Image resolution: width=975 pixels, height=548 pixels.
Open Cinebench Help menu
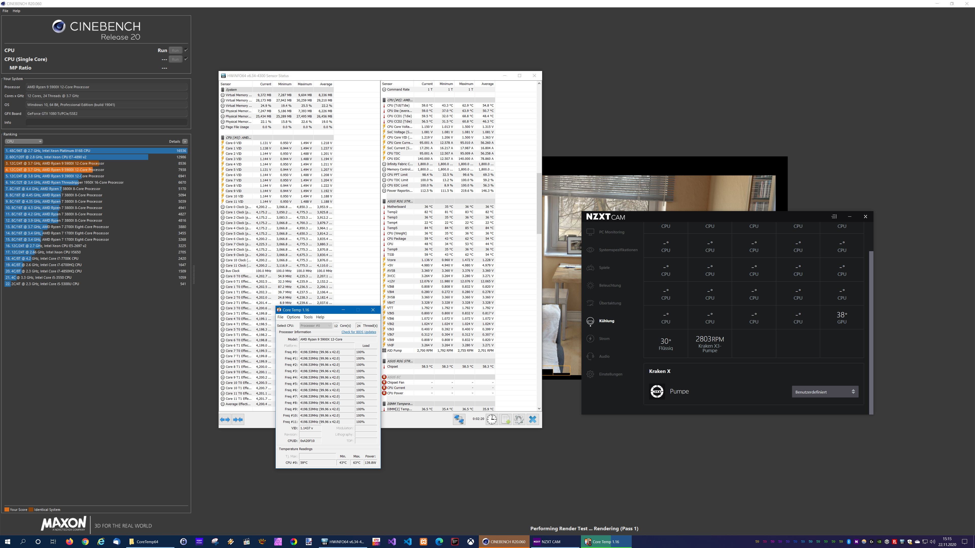click(x=16, y=11)
